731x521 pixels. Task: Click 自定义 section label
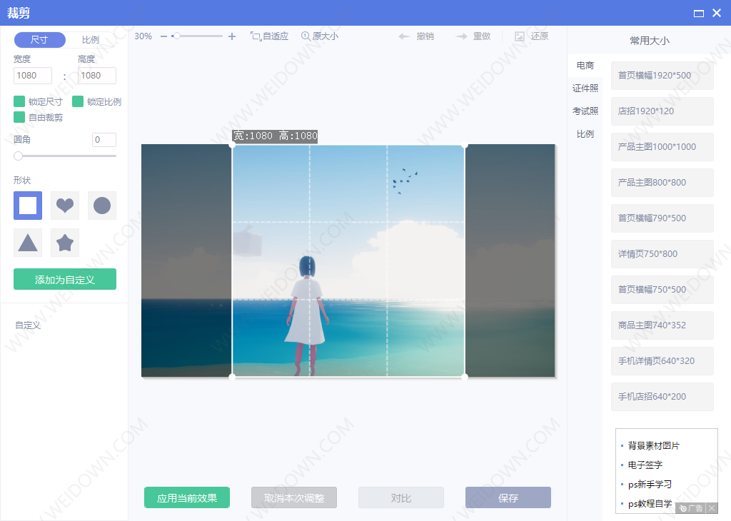28,325
